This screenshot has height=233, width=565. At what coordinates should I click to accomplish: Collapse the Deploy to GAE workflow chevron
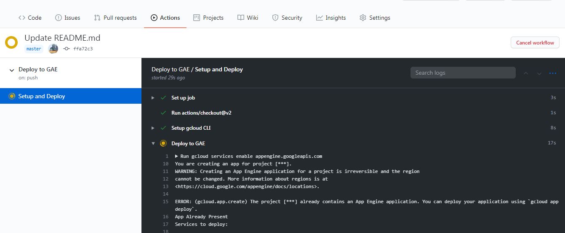click(x=11, y=70)
